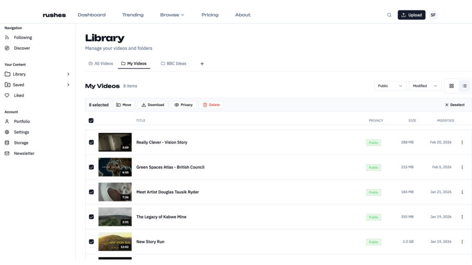This screenshot has height=265, width=472.
Task: Expand the Library sidebar chevron
Action: click(68, 74)
